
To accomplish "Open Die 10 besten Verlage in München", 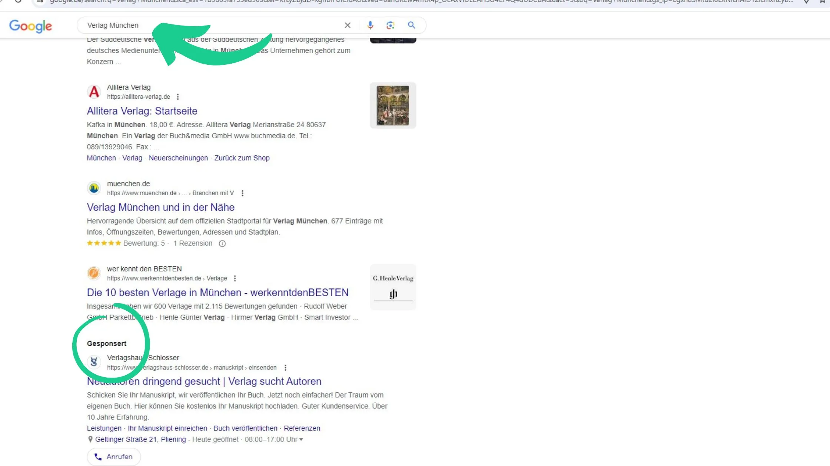I will pos(218,293).
